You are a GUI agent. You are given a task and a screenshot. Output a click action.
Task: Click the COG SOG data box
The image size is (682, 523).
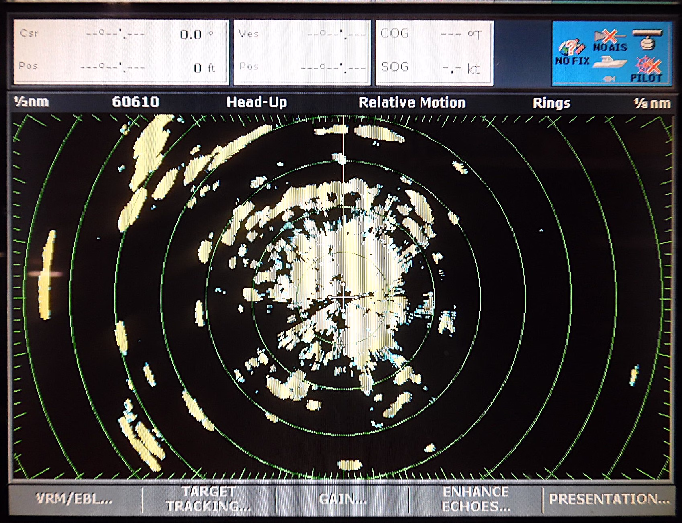[x=434, y=52]
